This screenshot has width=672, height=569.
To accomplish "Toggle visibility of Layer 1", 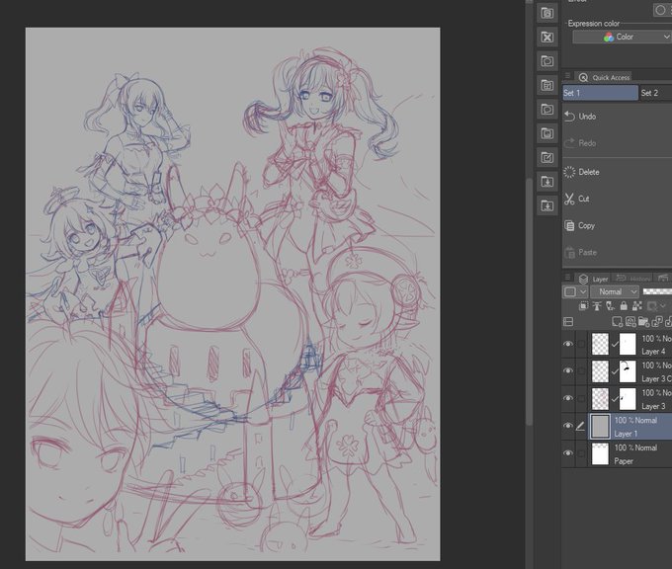I will point(568,426).
